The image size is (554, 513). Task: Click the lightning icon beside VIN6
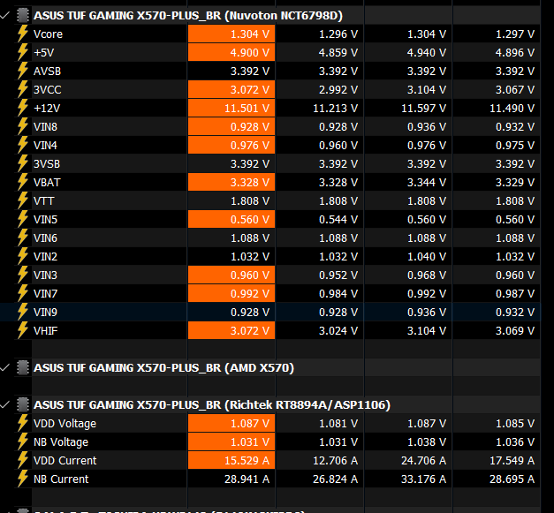point(23,238)
